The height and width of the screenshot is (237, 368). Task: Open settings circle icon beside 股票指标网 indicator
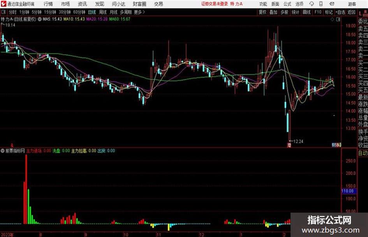tap(3, 151)
